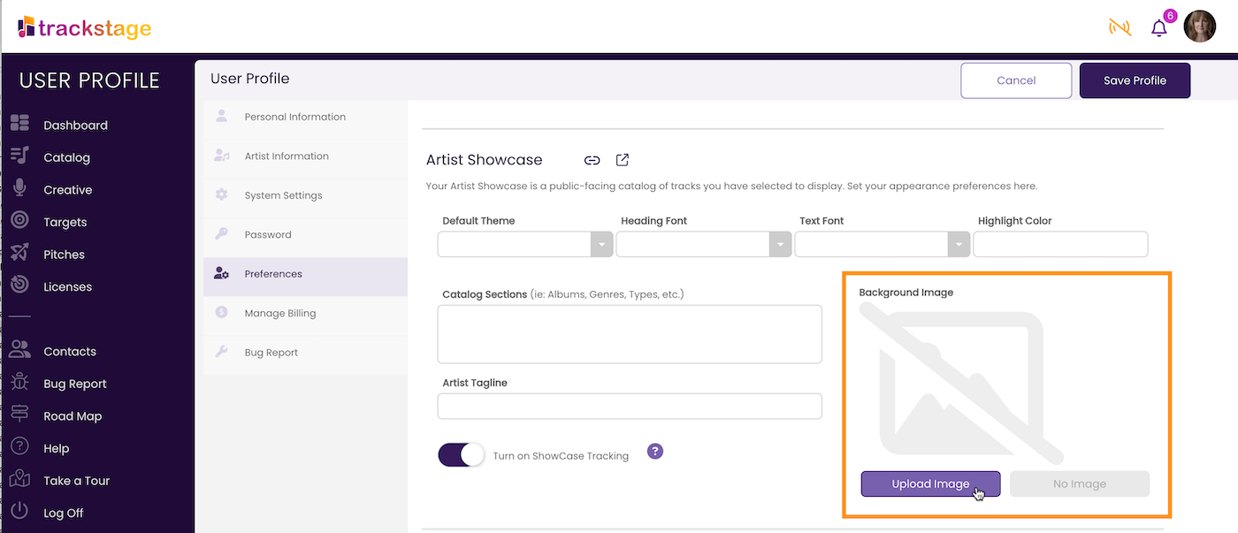Screen dimensions: 1238x533
Task: Click the Take a Tour map icon
Action: [x=19, y=480]
